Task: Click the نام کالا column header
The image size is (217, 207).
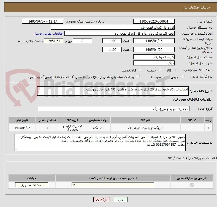Action: point(145,120)
